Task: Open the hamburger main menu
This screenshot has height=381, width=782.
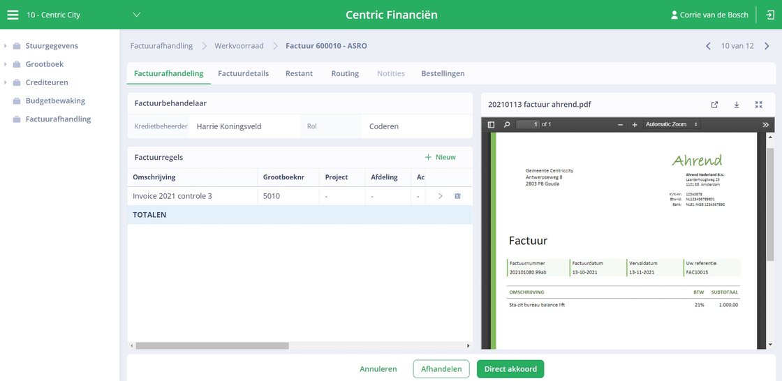Action: tap(13, 15)
